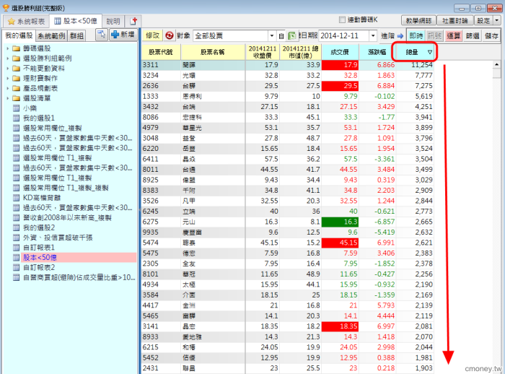Click the folder icon of 理財寶製作
505x374 pixels.
point(16,79)
